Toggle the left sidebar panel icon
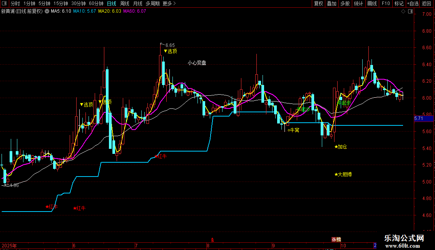The image size is (435, 250). [x=4, y=3]
